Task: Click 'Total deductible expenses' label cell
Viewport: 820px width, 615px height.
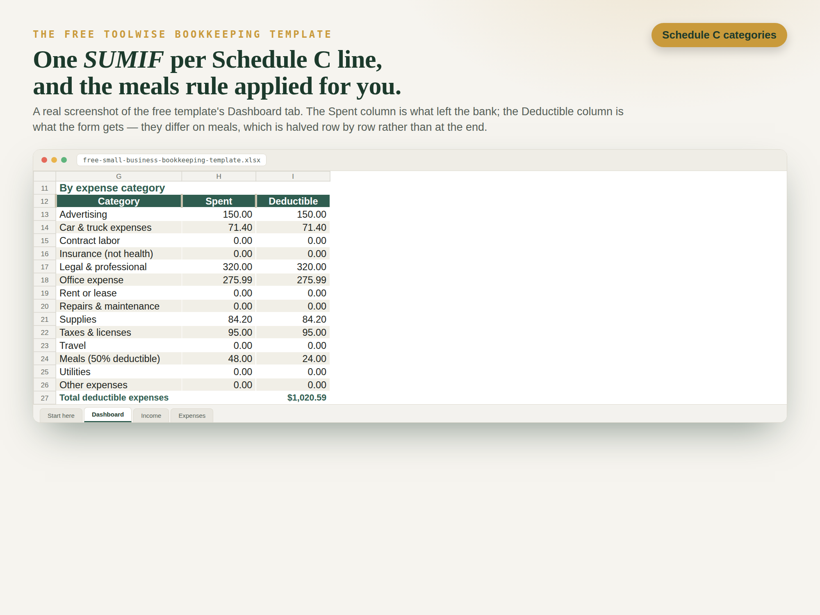Action: 119,398
